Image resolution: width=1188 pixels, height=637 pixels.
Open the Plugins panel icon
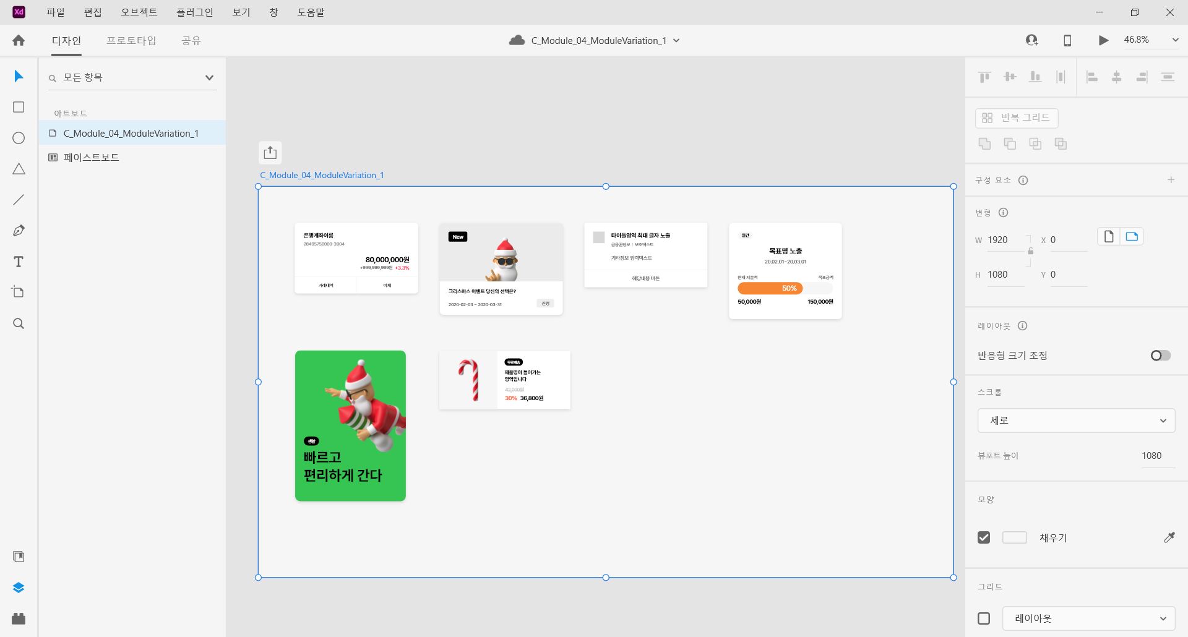[x=19, y=618]
